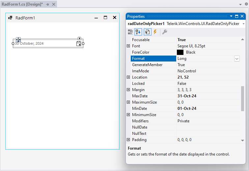Click the GenerateMember property row

(x=185, y=65)
